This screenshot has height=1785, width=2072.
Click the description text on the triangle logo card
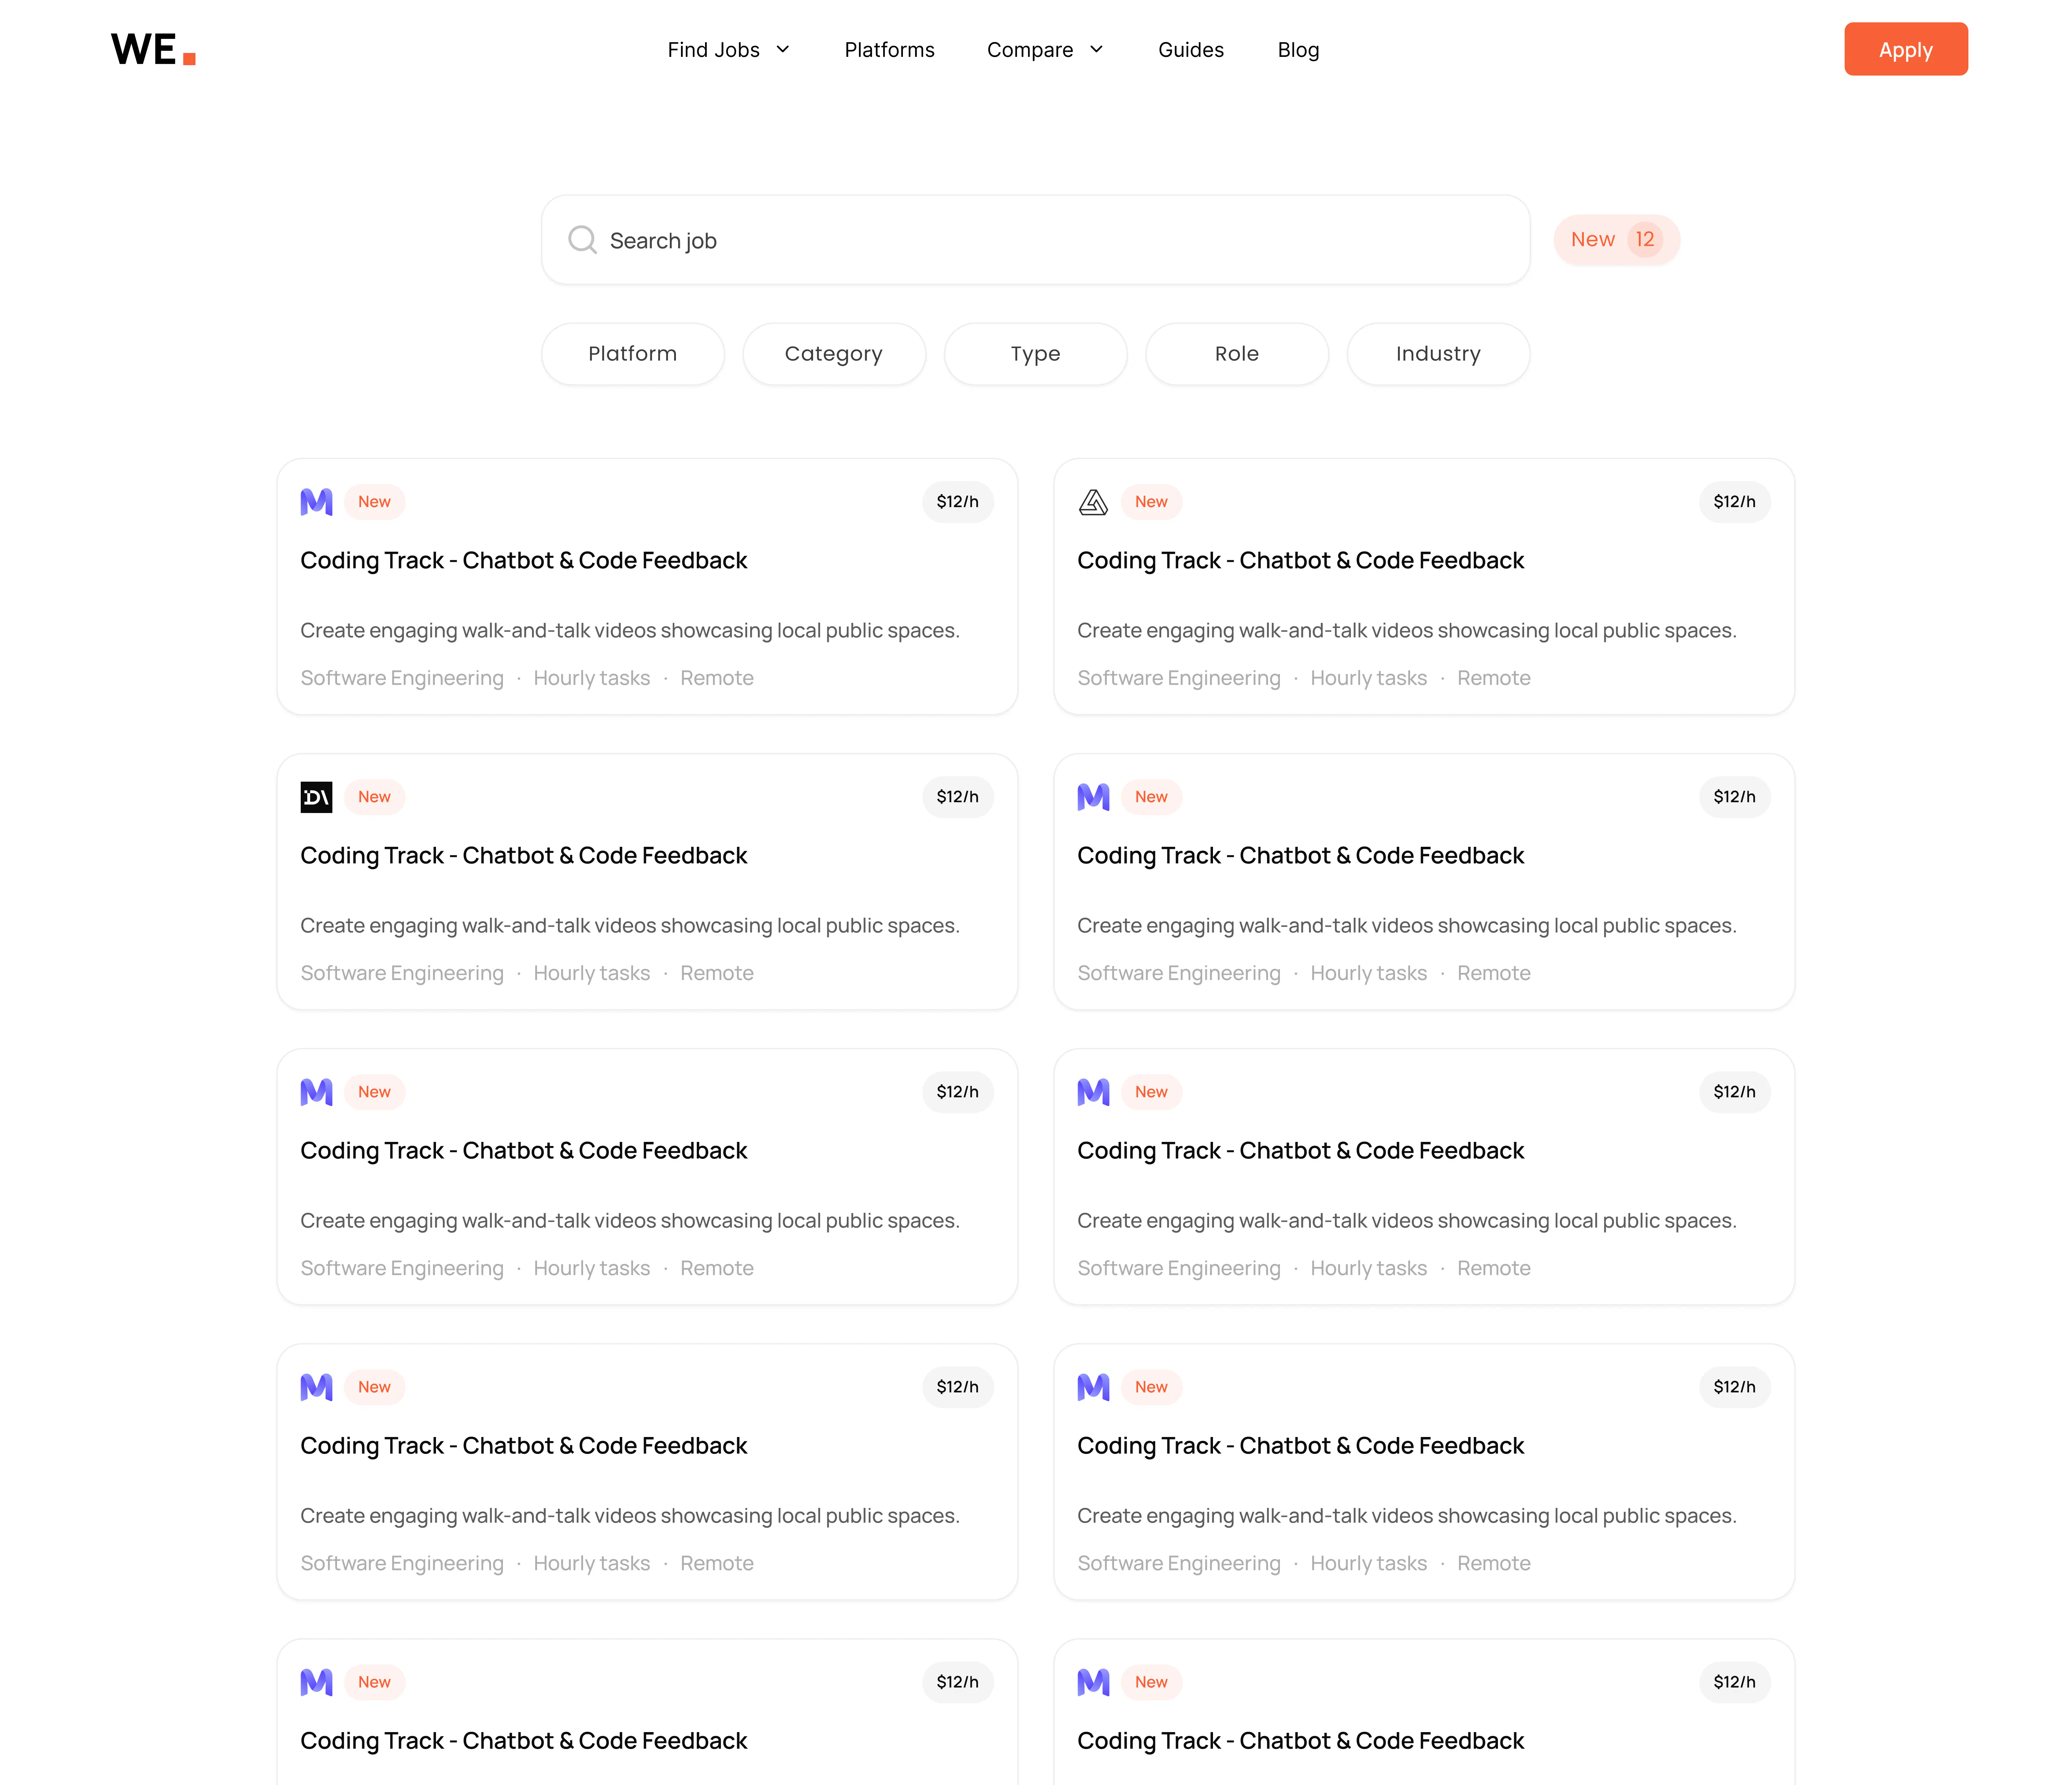tap(1406, 631)
